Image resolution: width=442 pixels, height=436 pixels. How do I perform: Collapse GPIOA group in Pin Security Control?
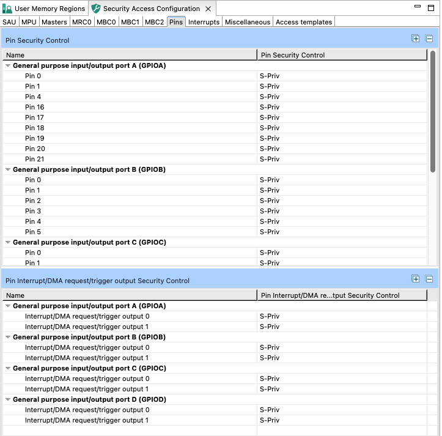coord(8,65)
